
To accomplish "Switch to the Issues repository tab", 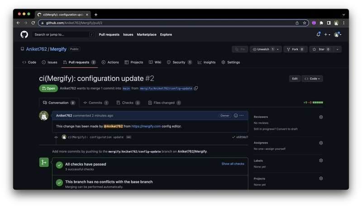I will point(50,62).
